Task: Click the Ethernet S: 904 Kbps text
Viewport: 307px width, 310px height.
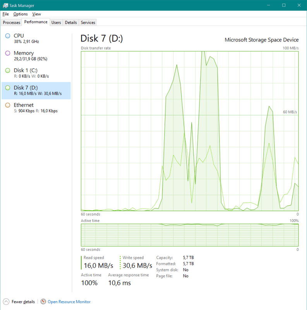Action: [24, 111]
